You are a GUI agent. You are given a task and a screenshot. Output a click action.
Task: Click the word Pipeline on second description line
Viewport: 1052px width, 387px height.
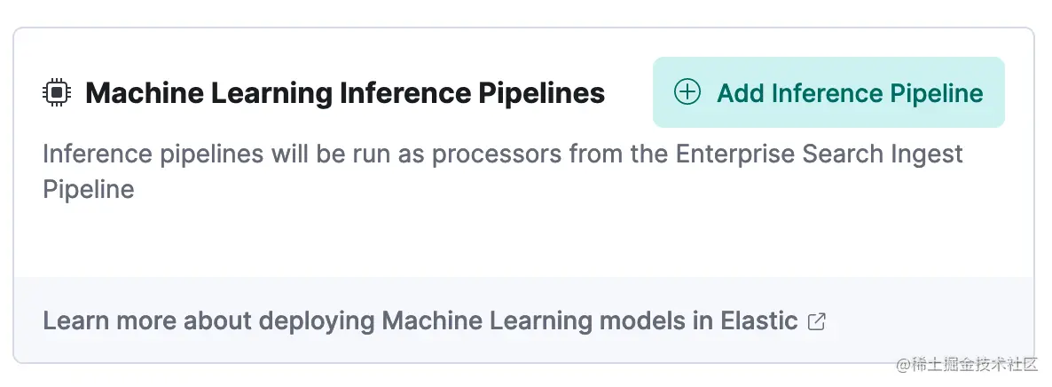pos(89,189)
